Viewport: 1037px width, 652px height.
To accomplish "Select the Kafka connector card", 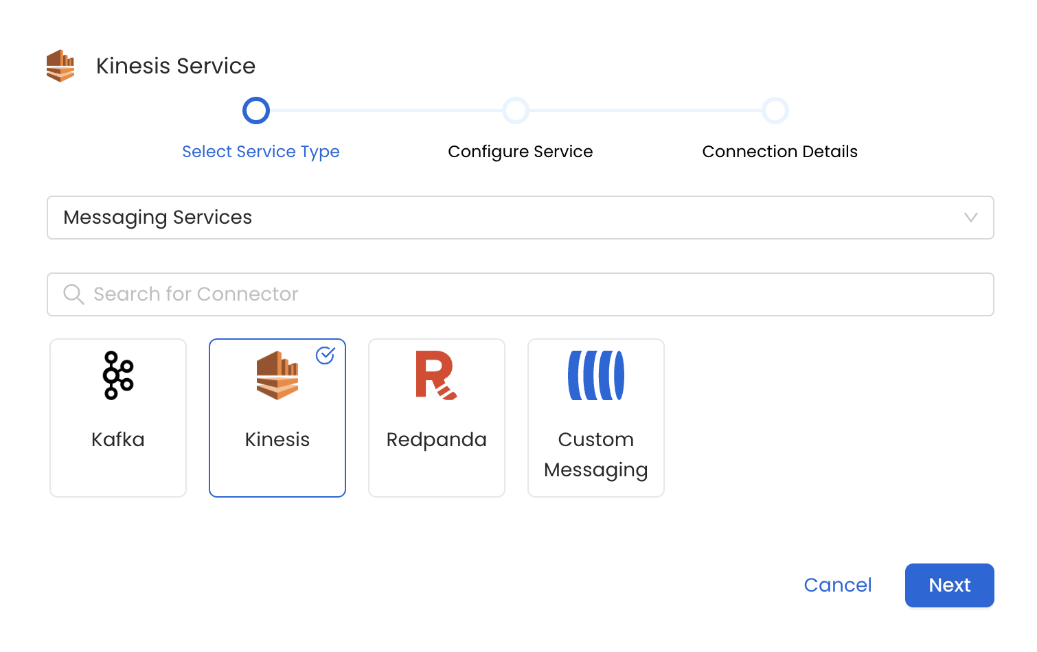I will coord(117,417).
